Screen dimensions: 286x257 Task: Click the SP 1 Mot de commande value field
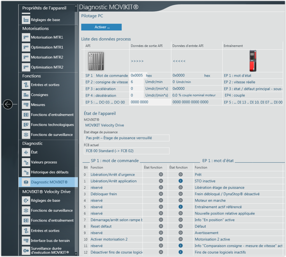(x=137, y=76)
